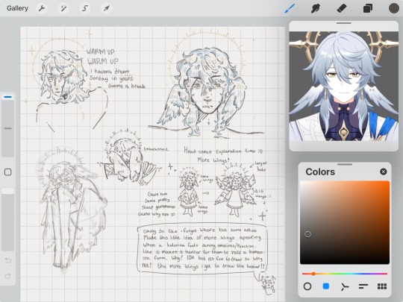The height and width of the screenshot is (302, 403).
Task: Tap the "Gimme a break" handwritten text
Action: click(127, 86)
